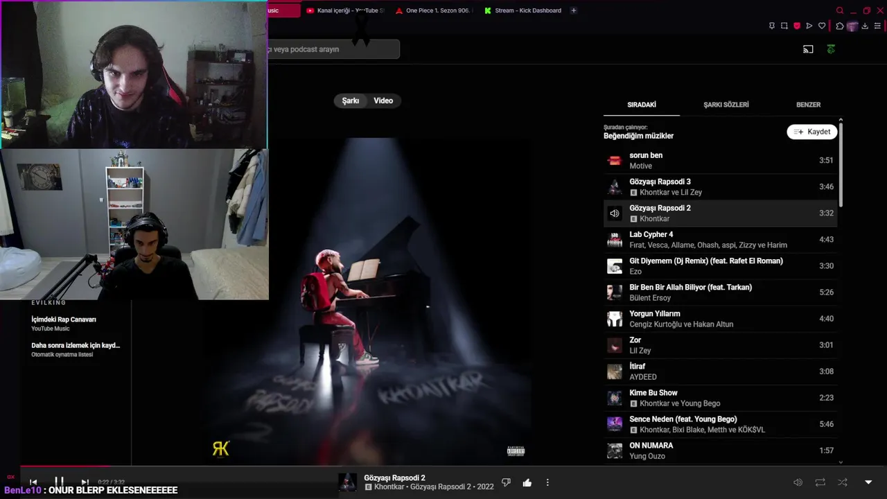Screen dimensions: 887x499
Task: Toggle repeat mode
Action: [x=820, y=482]
